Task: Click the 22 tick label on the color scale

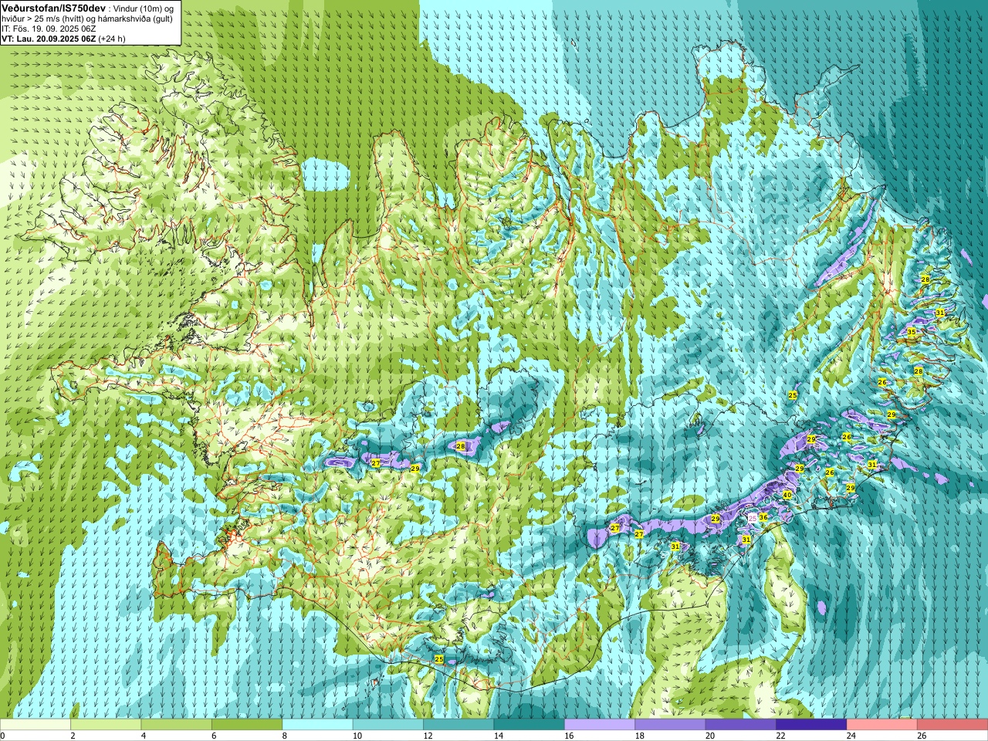Action: click(x=780, y=736)
